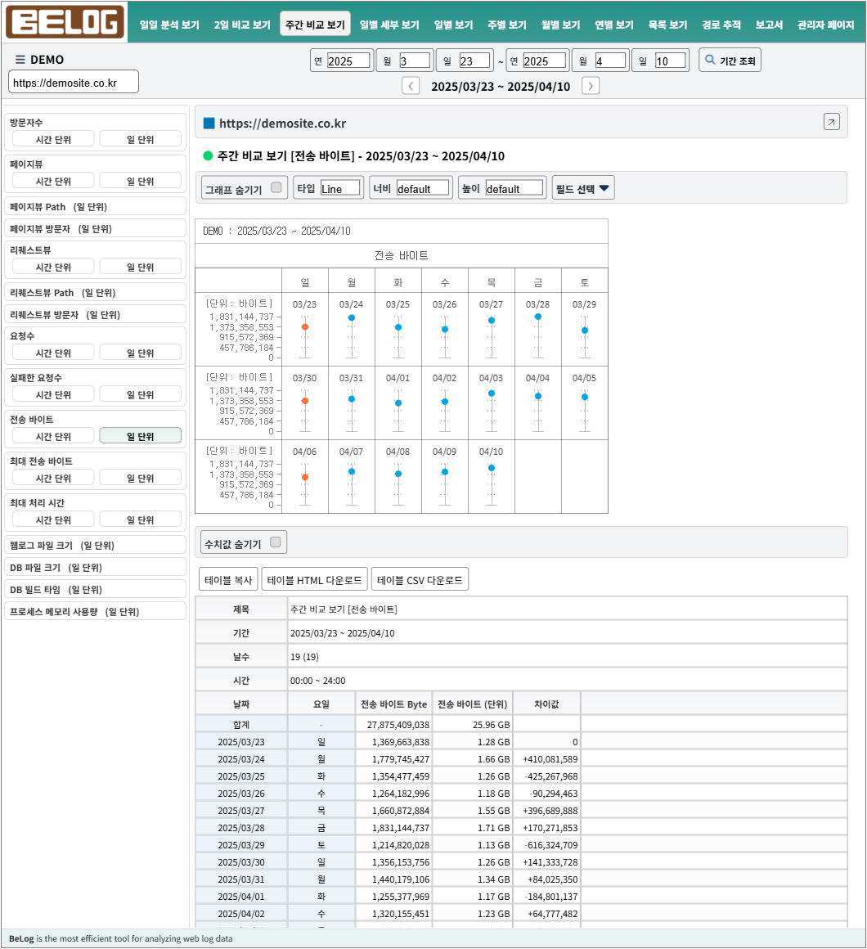Image resolution: width=867 pixels, height=949 pixels.
Task: Open the graph 높이 default selector
Action: (514, 188)
